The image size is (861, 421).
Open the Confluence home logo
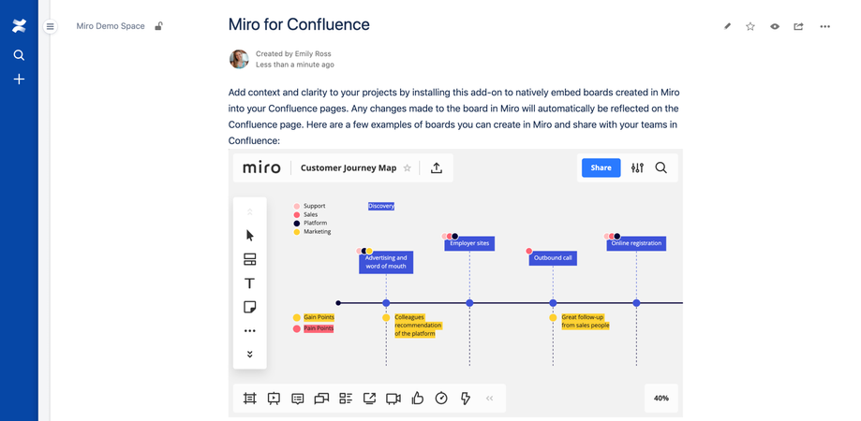[x=19, y=26]
